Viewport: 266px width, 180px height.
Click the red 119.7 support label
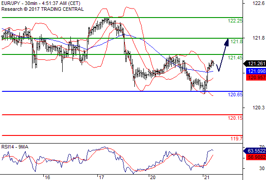point(237,139)
